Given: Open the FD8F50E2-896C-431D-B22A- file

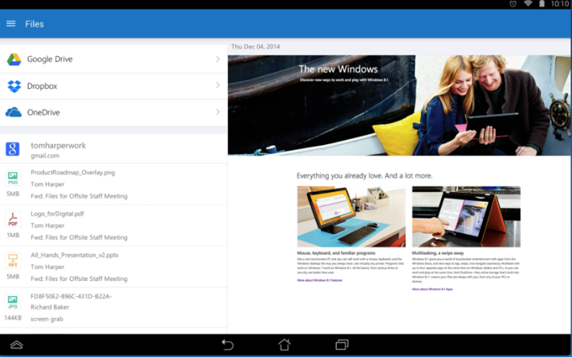Looking at the screenshot, I should click(x=114, y=308).
